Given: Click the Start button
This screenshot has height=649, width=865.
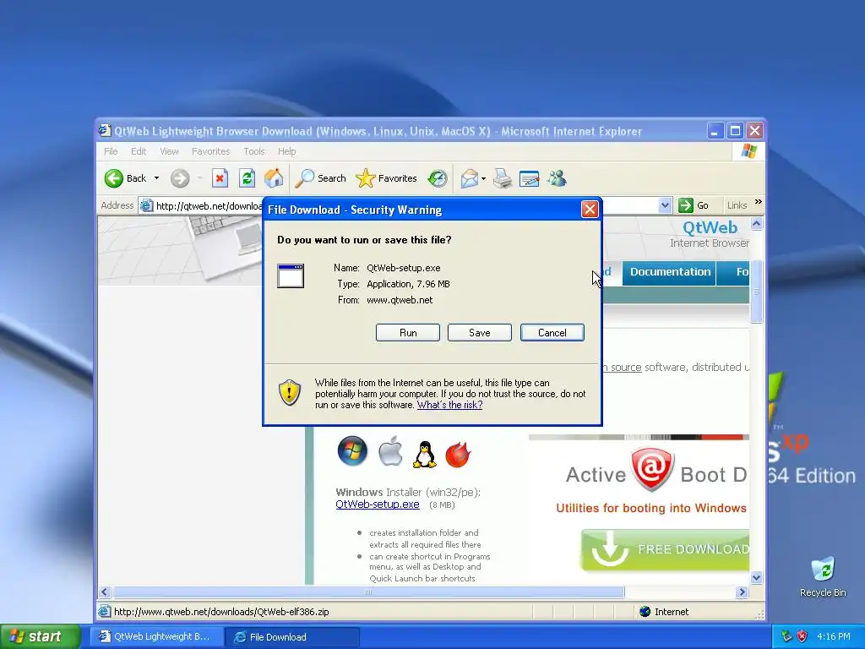Looking at the screenshot, I should pyautogui.click(x=41, y=636).
